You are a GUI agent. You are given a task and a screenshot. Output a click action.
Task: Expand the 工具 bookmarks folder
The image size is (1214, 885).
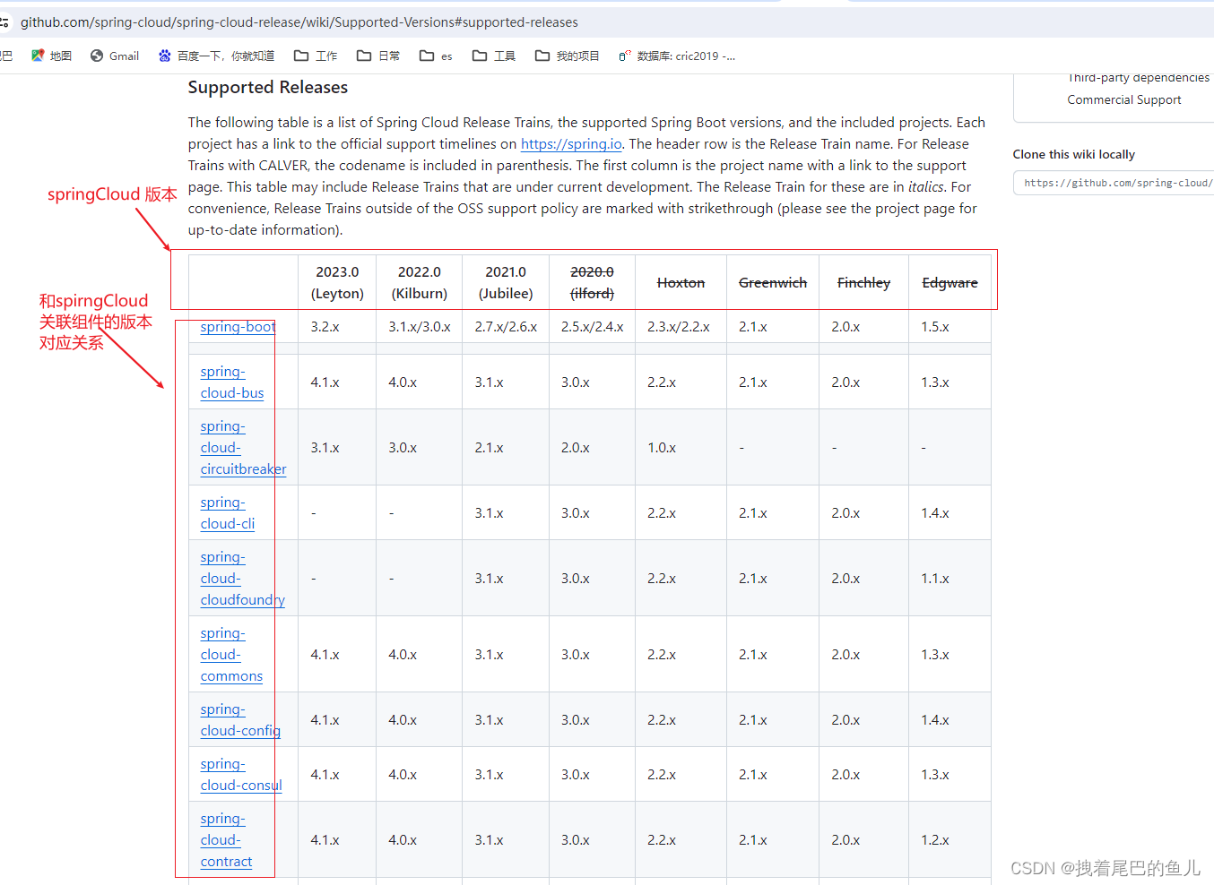point(493,56)
